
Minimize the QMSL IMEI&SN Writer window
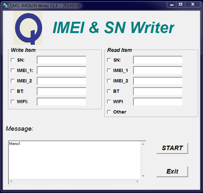(172, 5)
